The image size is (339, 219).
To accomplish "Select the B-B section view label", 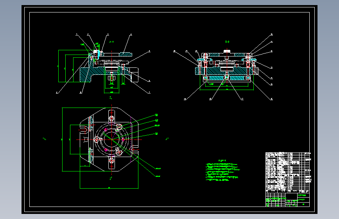I will [227, 42].
